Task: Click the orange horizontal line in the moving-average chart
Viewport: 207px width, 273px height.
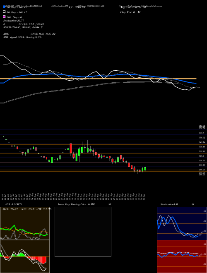Action: click(x=98, y=79)
